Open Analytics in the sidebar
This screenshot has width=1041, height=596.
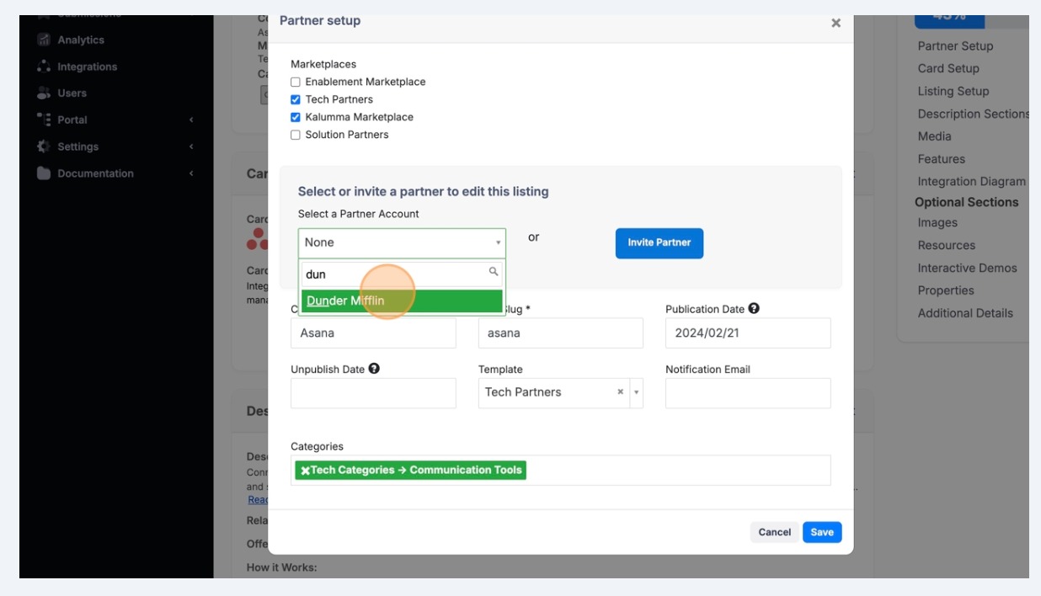point(81,40)
